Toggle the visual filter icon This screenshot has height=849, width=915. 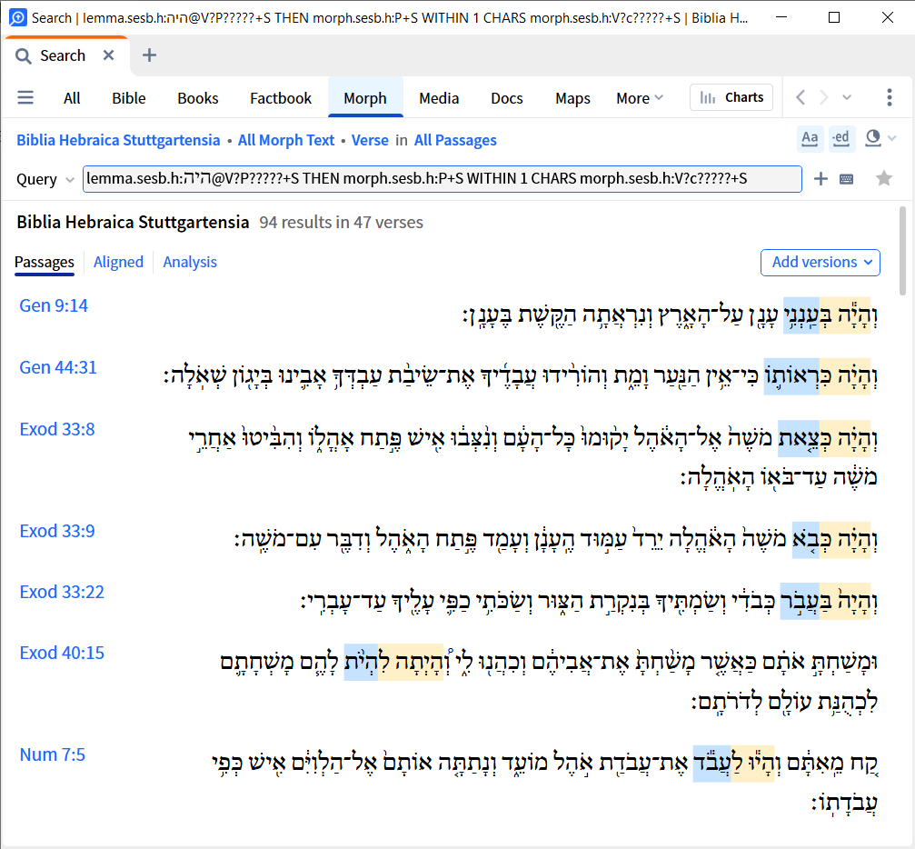tap(873, 138)
